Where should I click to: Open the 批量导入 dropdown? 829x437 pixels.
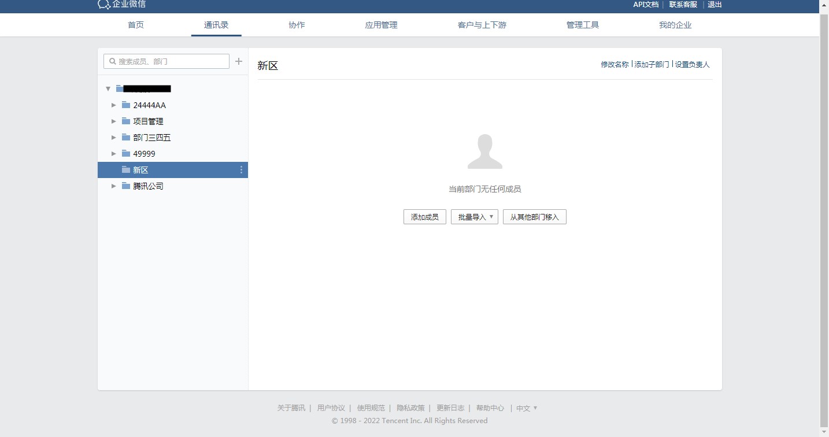474,217
